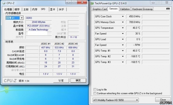
Task: Open the Hardware Giveaway tab in GPU-Z
Action: tap(142, 9)
